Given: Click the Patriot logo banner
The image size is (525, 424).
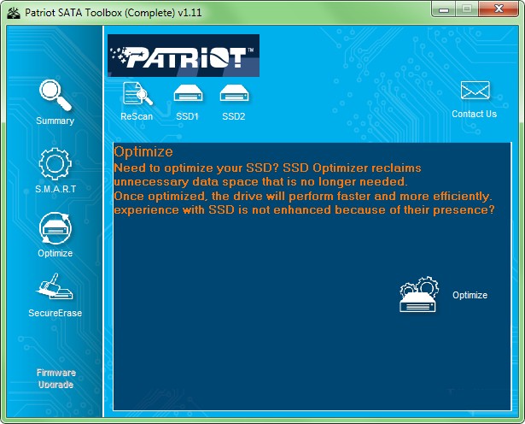Looking at the screenshot, I should (x=184, y=56).
